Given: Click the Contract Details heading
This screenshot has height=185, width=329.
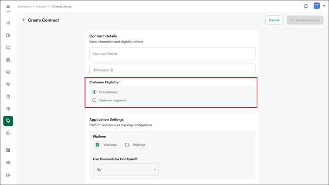Looking at the screenshot, I should (x=103, y=36).
